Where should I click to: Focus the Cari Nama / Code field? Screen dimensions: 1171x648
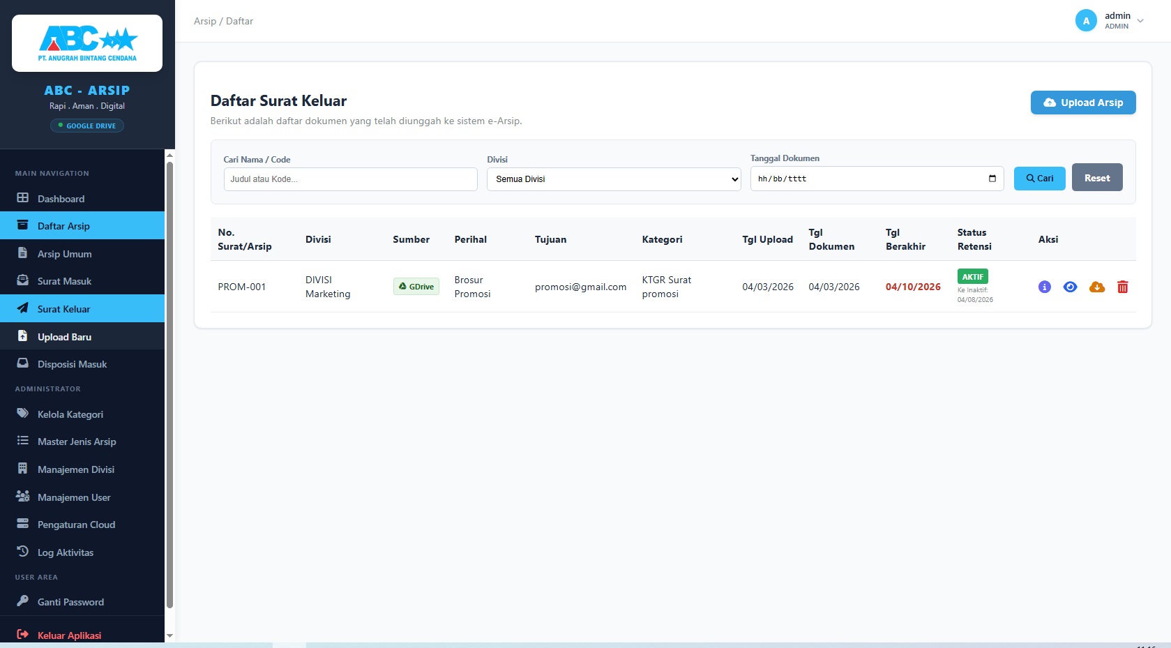[350, 179]
